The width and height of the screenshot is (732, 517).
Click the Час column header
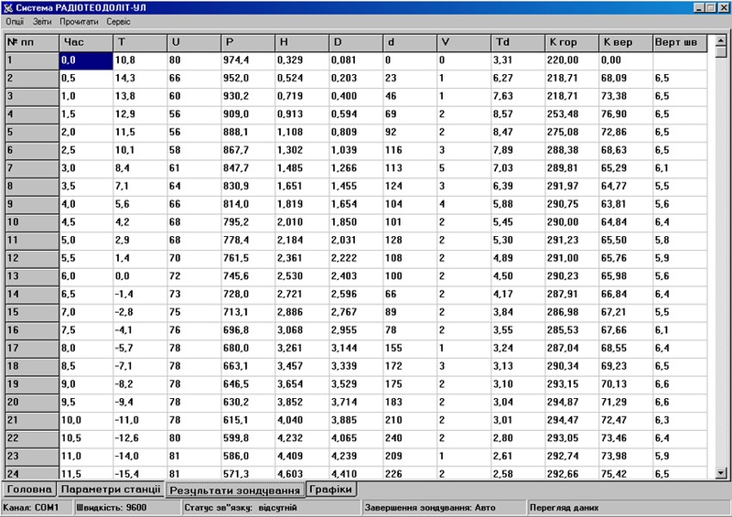point(84,42)
